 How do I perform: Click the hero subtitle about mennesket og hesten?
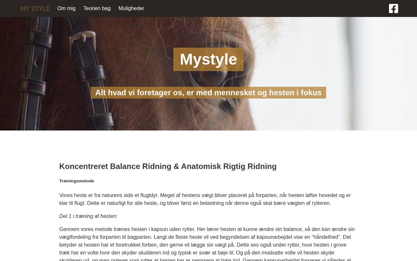(x=208, y=93)
